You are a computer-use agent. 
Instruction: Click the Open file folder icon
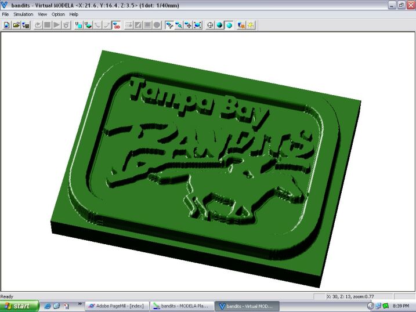pyautogui.click(x=16, y=26)
